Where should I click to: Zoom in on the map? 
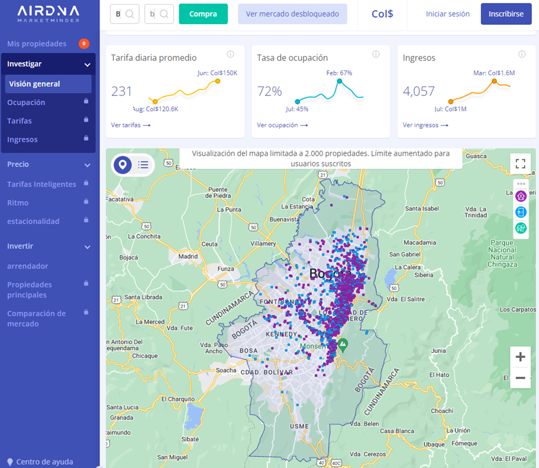520,357
